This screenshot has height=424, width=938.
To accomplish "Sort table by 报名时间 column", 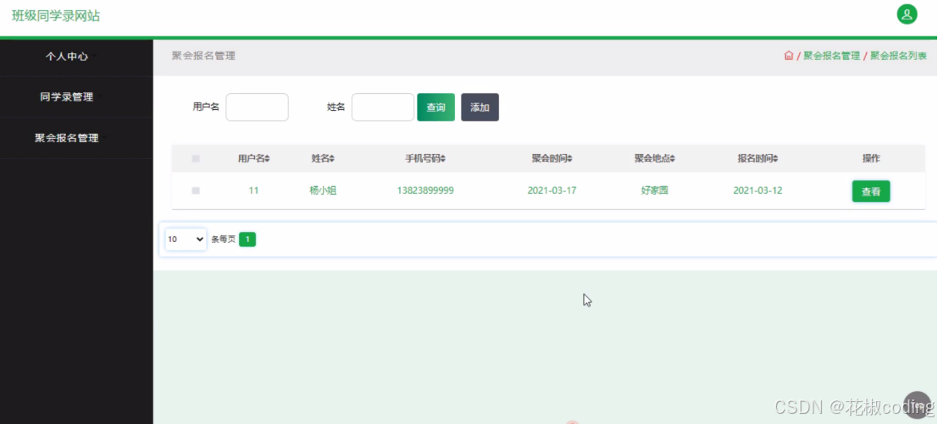I will [758, 159].
